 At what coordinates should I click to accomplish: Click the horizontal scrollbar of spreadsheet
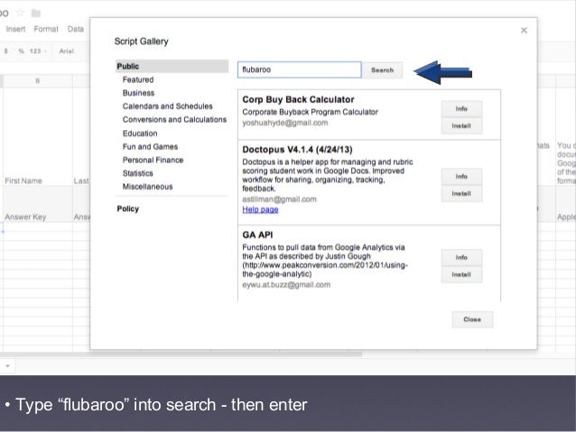click(181, 354)
